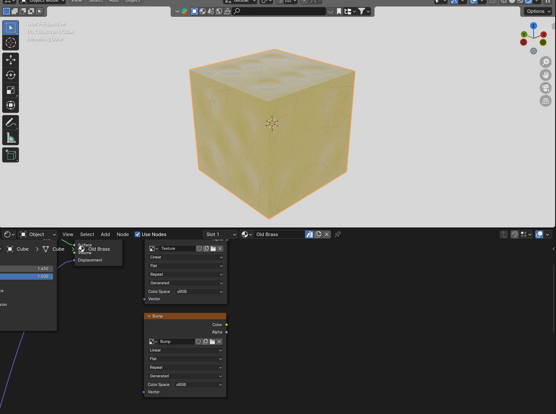Image resolution: width=556 pixels, height=414 pixels.
Task: Duplicate the Old Brass material
Action: click(x=318, y=234)
